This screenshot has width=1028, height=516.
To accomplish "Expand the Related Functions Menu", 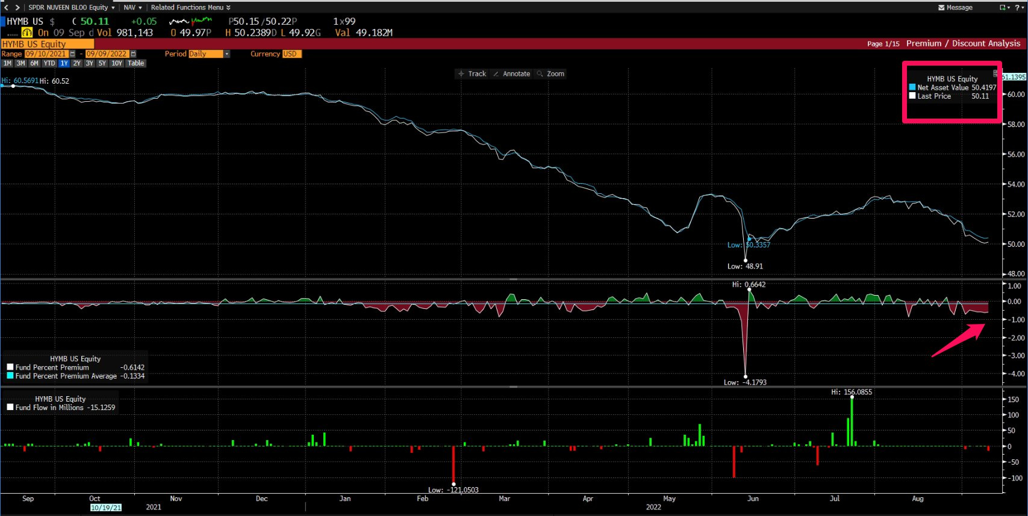I will coord(190,7).
